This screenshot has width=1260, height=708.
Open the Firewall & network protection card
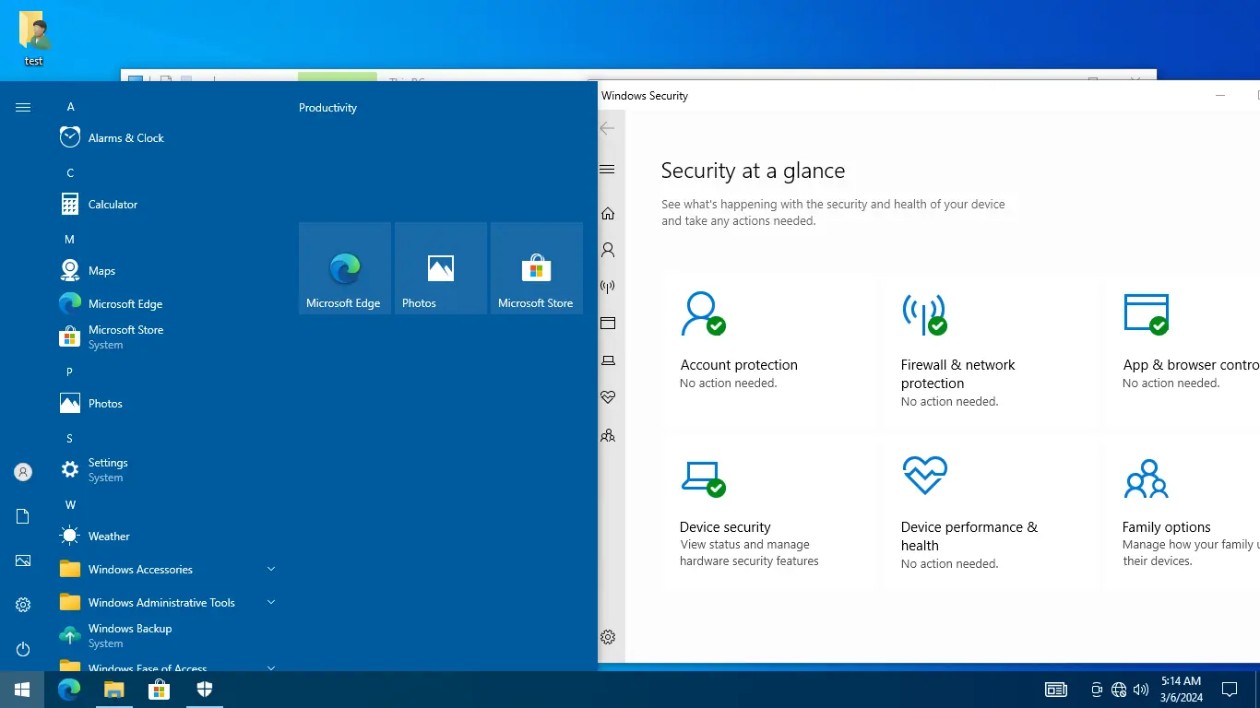pos(992,349)
